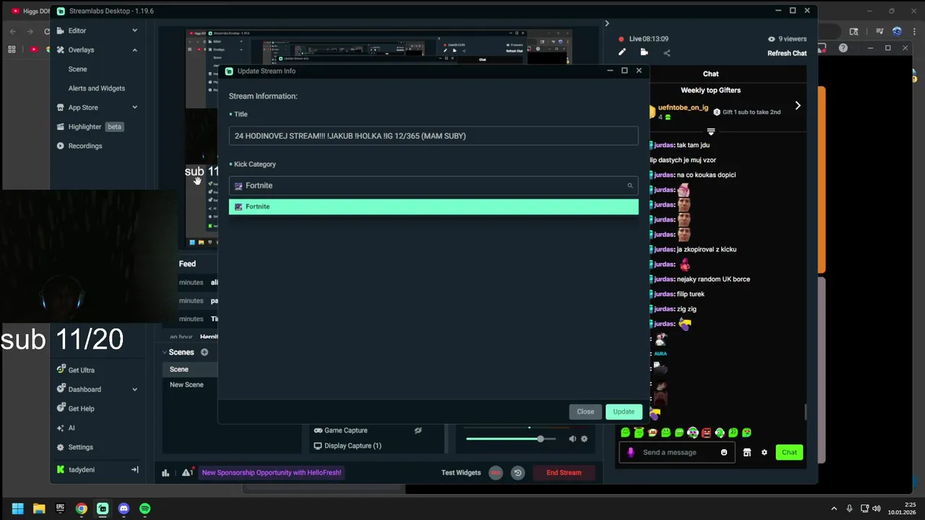Select the Scene entry in Scenes list
The image size is (925, 520).
(178, 369)
